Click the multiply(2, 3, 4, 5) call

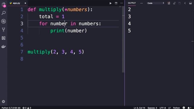pyautogui.click(x=56, y=52)
